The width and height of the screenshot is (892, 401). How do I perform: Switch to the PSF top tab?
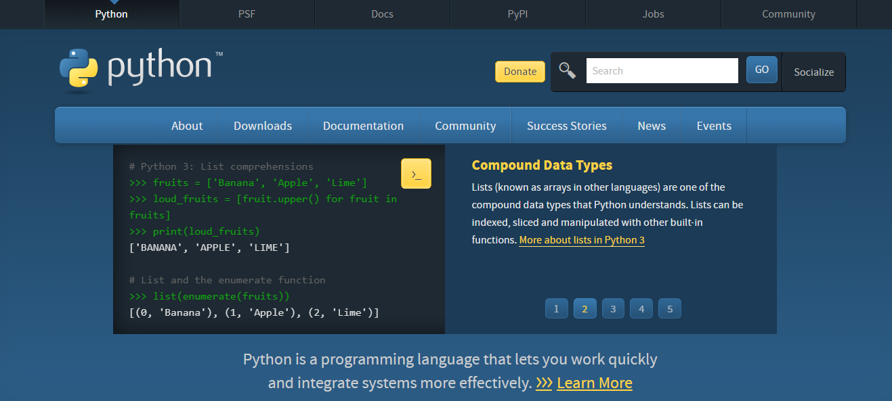(247, 14)
